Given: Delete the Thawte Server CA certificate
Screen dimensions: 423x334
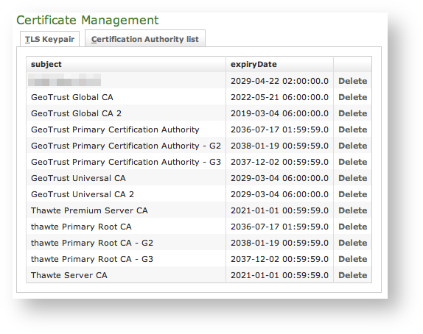Looking at the screenshot, I should (x=352, y=275).
